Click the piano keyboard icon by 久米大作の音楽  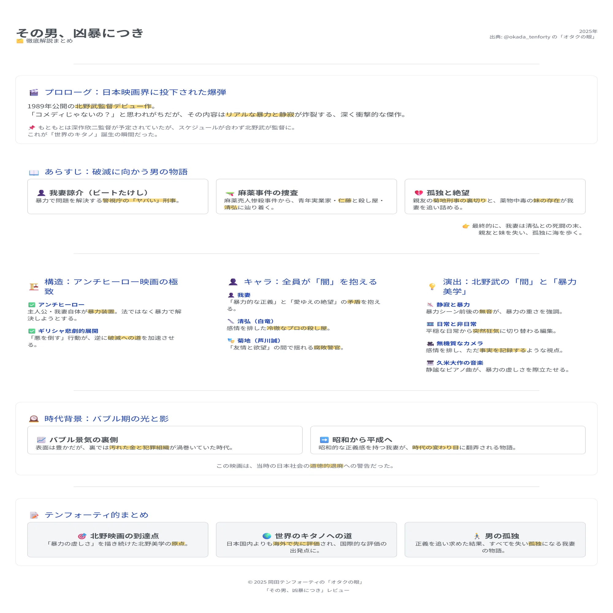point(430,363)
